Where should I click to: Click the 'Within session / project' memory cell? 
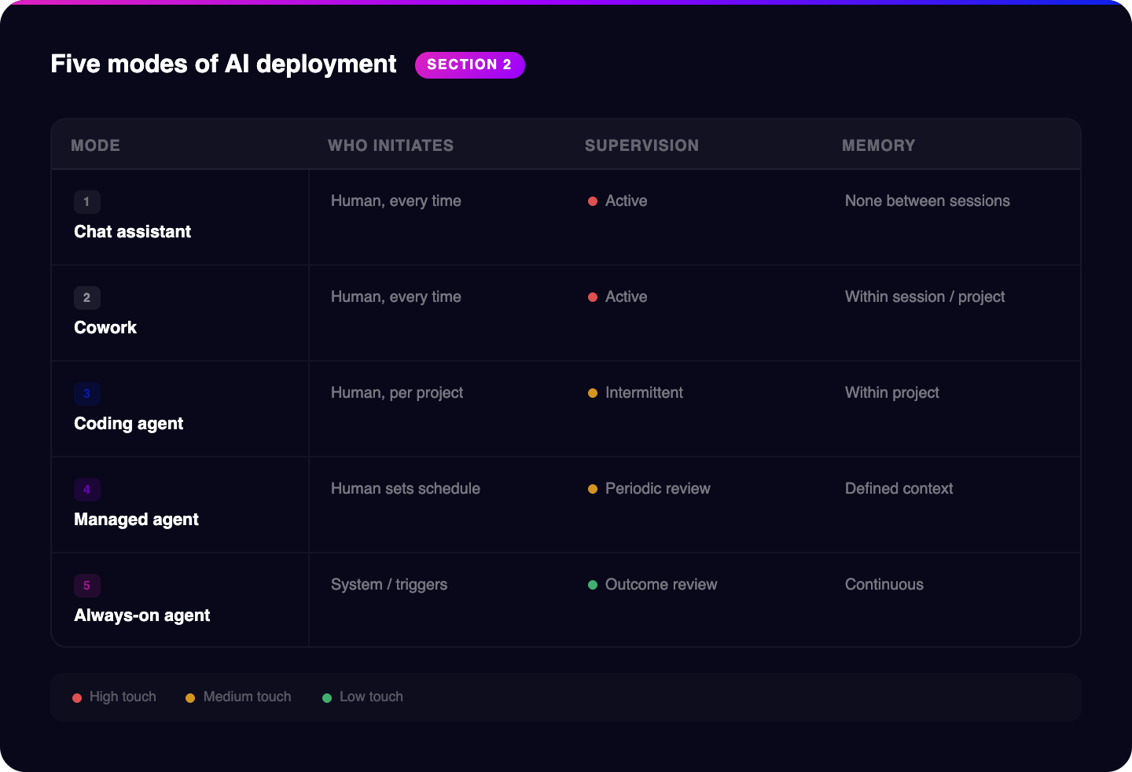click(925, 297)
